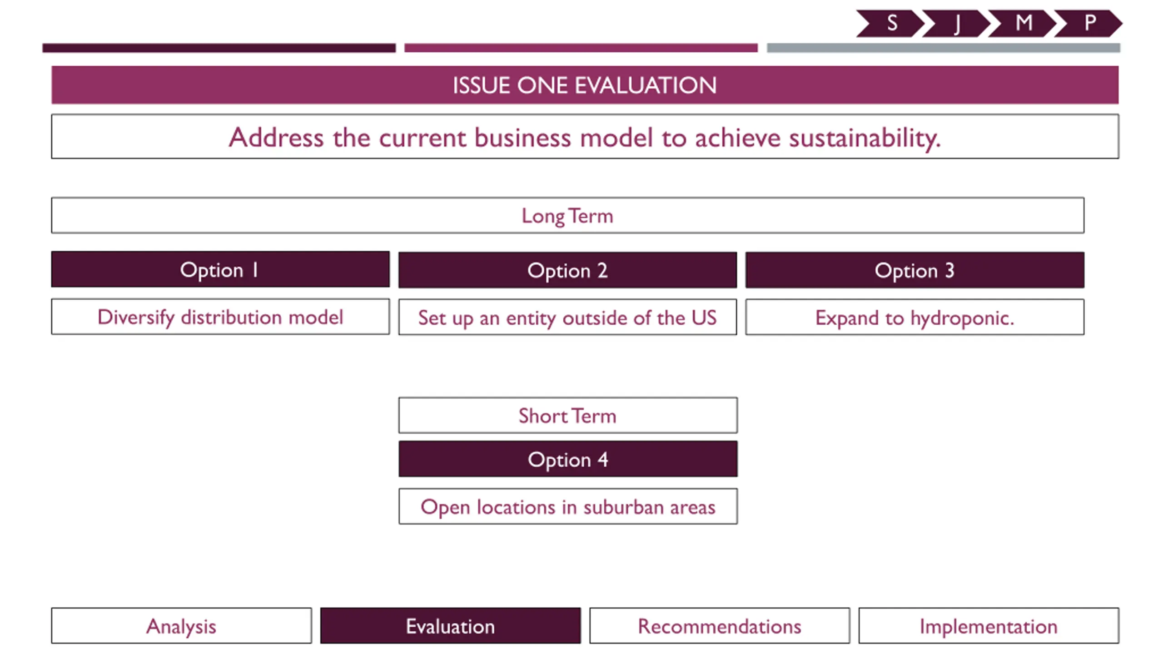Choose the Option 3 header box
This screenshot has width=1163, height=654.
(x=914, y=270)
